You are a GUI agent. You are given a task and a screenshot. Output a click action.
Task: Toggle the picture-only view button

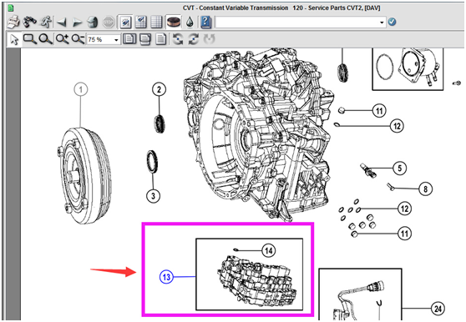125,22
